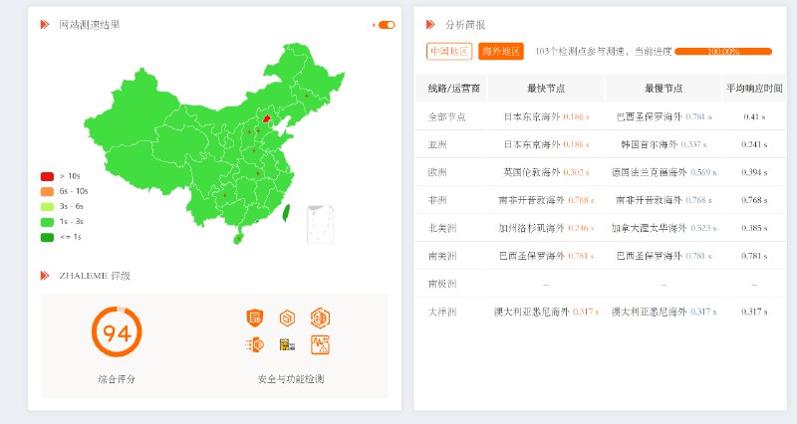Click the 平均响应时间 column header
The image size is (797, 424).
(x=754, y=89)
